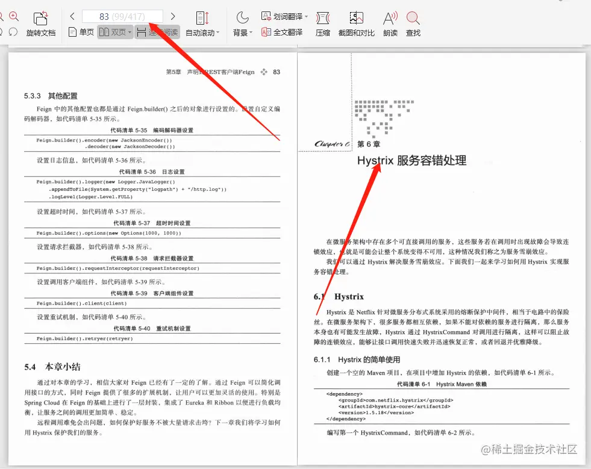Click code line Feign.builder().client(client)
Image resolution: width=591 pixels, height=469 pixels.
[x=81, y=303]
